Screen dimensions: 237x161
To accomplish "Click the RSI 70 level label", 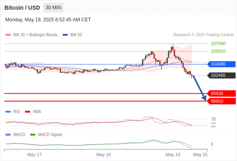I will click(213, 119).
